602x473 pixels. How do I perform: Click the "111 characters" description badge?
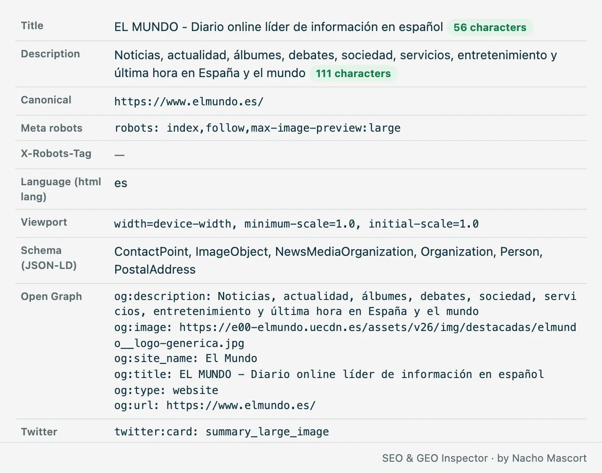[353, 73]
